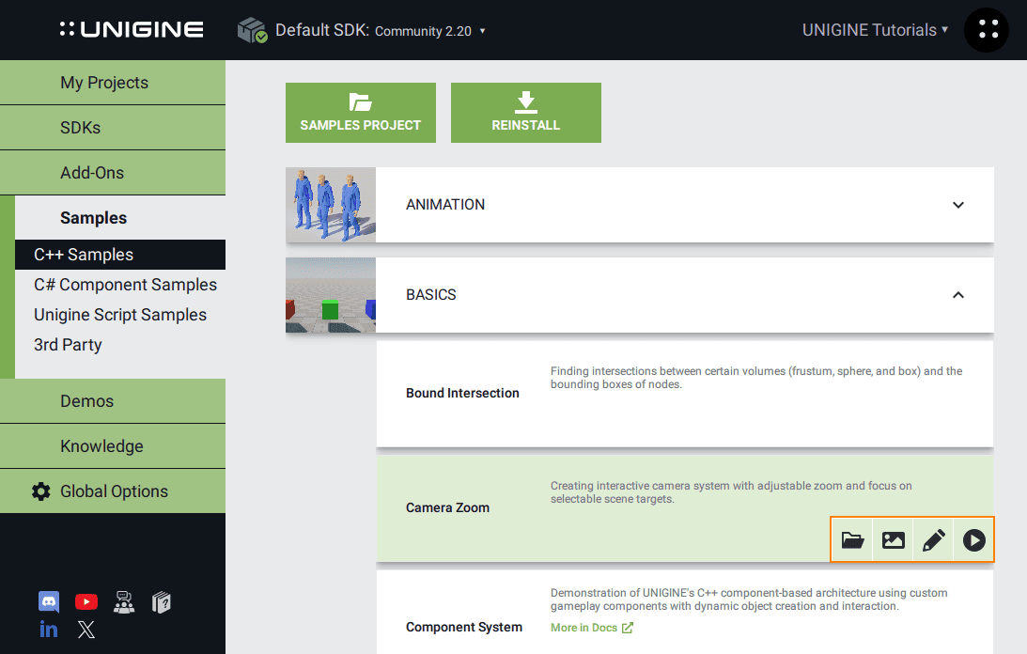
Task: Click the BASICS category title
Action: click(x=431, y=295)
